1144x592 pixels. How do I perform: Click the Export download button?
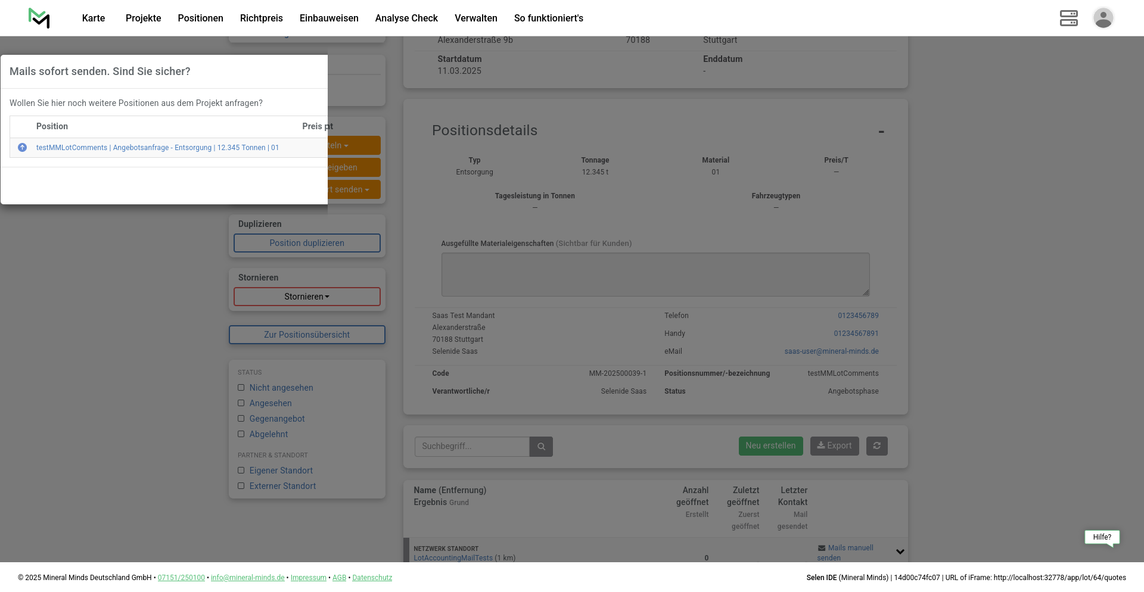[834, 446]
